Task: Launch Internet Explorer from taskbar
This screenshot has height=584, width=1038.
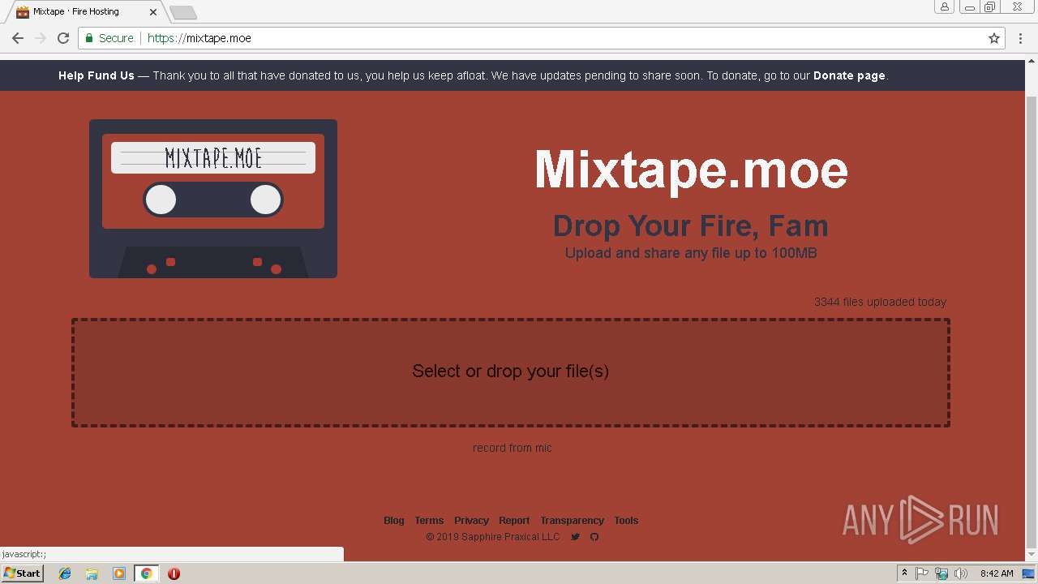Action: tap(65, 573)
